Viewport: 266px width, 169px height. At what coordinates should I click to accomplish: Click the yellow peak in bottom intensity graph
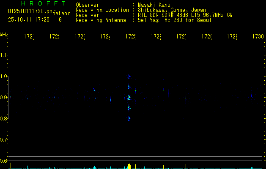coord(129,166)
